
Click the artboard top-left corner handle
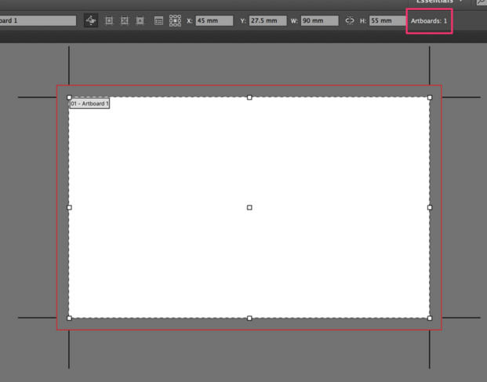point(69,97)
